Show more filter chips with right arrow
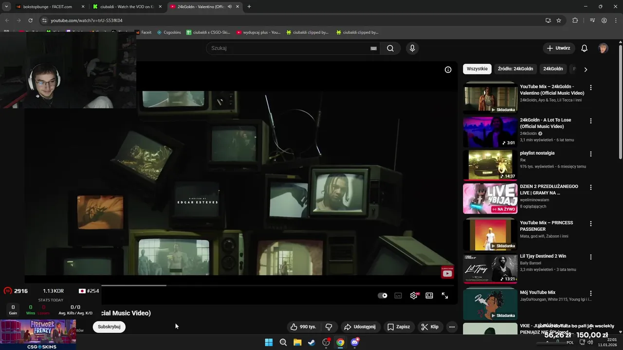Image resolution: width=623 pixels, height=350 pixels. point(586,70)
